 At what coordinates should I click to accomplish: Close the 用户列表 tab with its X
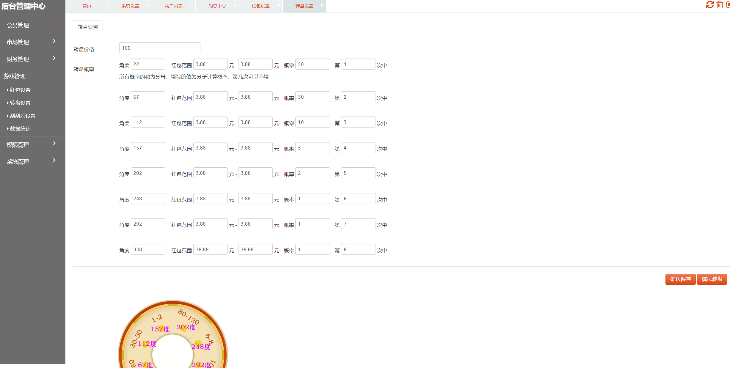[191, 5]
